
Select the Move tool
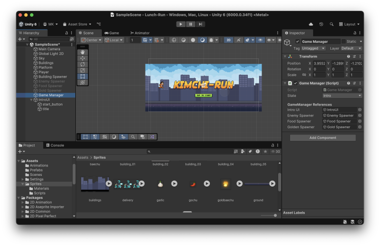click(83, 58)
